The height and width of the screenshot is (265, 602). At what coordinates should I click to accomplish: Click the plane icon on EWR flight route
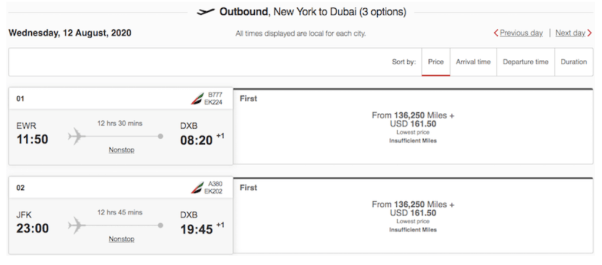coord(77,137)
